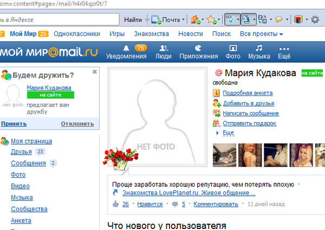Open Новости in the portal menu
Viewport: 325px width, 230px height.
pyautogui.click(x=191, y=34)
